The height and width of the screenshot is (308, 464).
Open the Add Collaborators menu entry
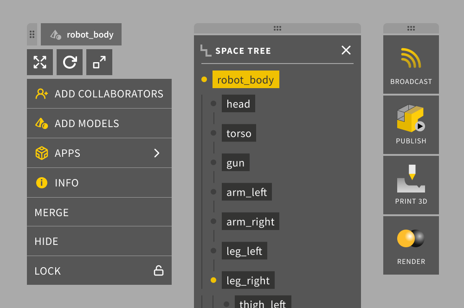[x=99, y=94]
